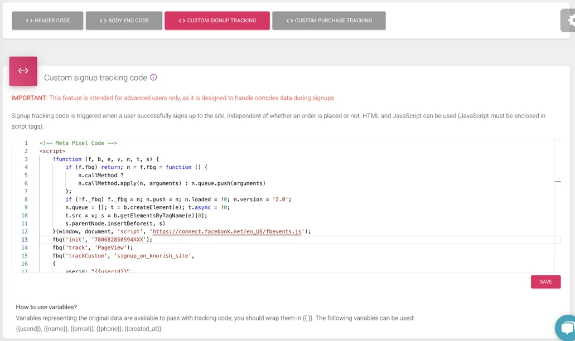Click the Save button
Screen dimensions: 575x341
click(545, 282)
